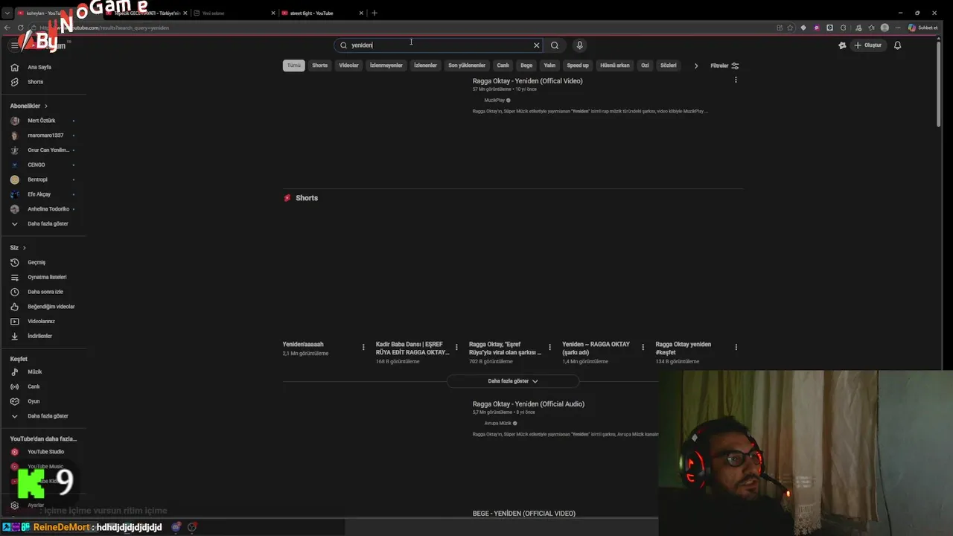Click the Oluştur create button
The width and height of the screenshot is (953, 536).
point(868,45)
